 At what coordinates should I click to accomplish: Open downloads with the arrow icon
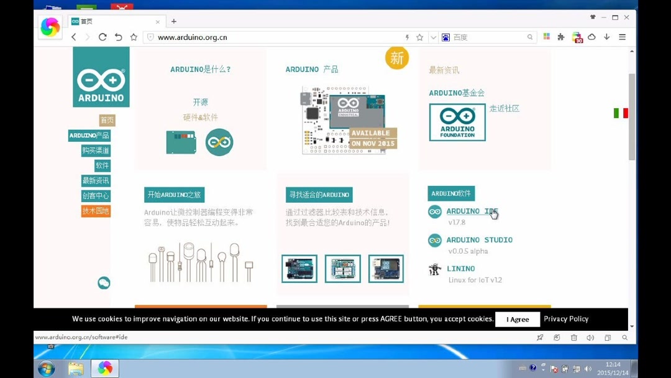pos(606,37)
